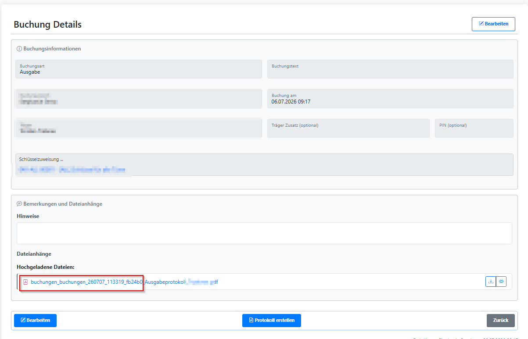The width and height of the screenshot is (528, 339).
Task: Click the Buchung Details page heading
Action: pyautogui.click(x=48, y=25)
